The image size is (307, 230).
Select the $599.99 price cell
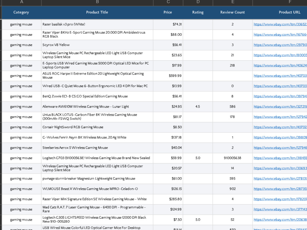click(x=168, y=76)
